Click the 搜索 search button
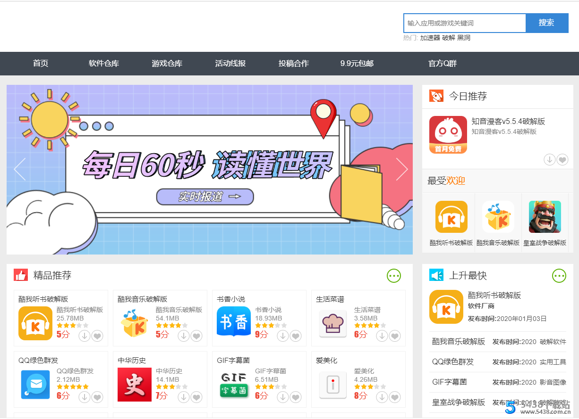 click(x=546, y=23)
